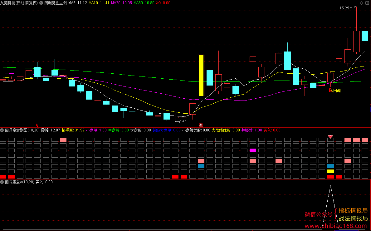The image size is (371, 231).
Task: Click the MA20: 10.95 label
Action: point(121,3)
